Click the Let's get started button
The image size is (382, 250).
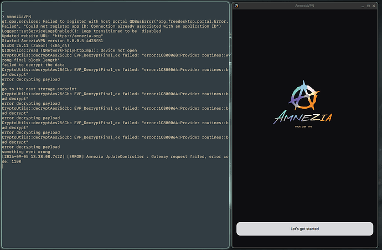click(x=304, y=229)
